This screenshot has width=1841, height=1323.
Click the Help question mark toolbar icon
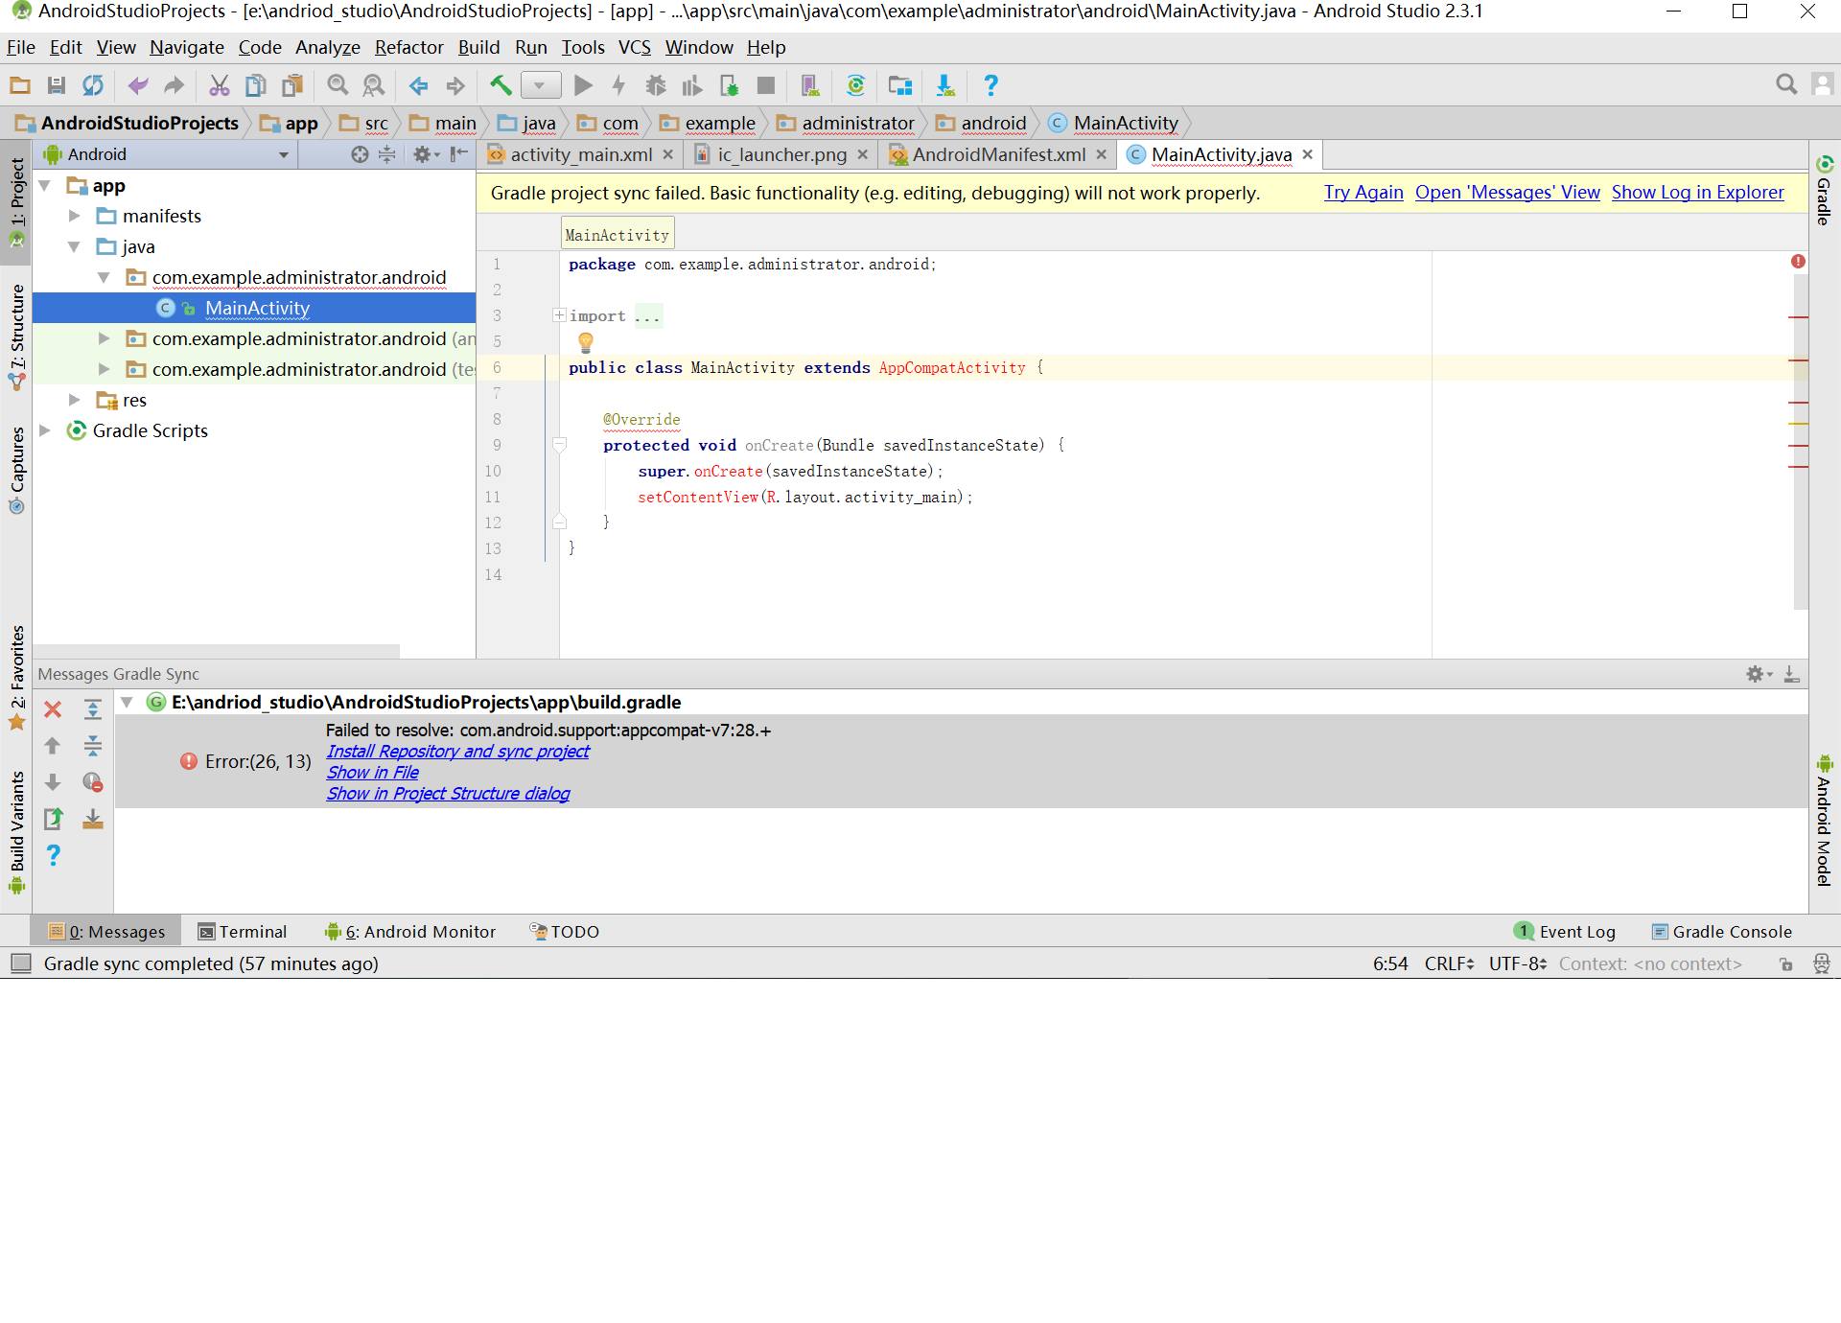[x=990, y=85]
